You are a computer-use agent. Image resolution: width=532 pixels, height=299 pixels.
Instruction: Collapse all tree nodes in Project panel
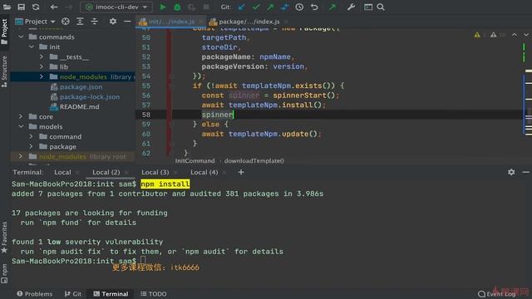click(x=94, y=22)
